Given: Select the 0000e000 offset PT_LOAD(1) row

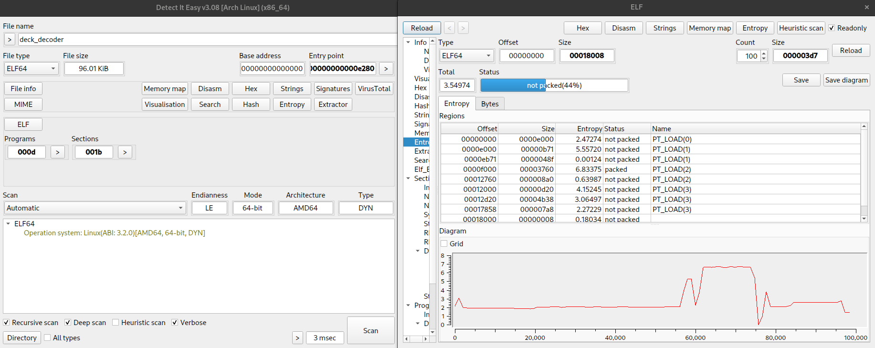Looking at the screenshot, I should (650, 149).
